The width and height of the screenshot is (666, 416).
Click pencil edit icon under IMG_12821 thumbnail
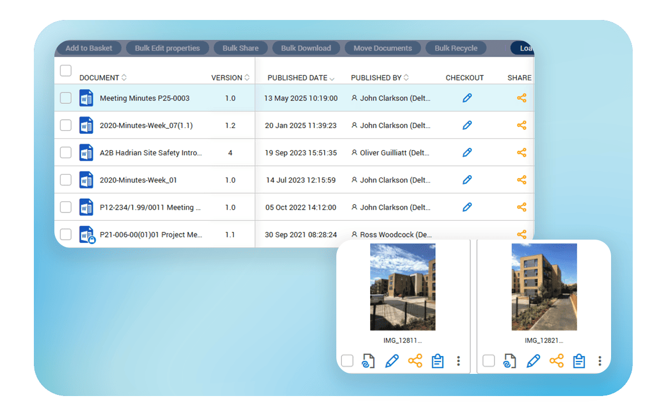click(533, 361)
